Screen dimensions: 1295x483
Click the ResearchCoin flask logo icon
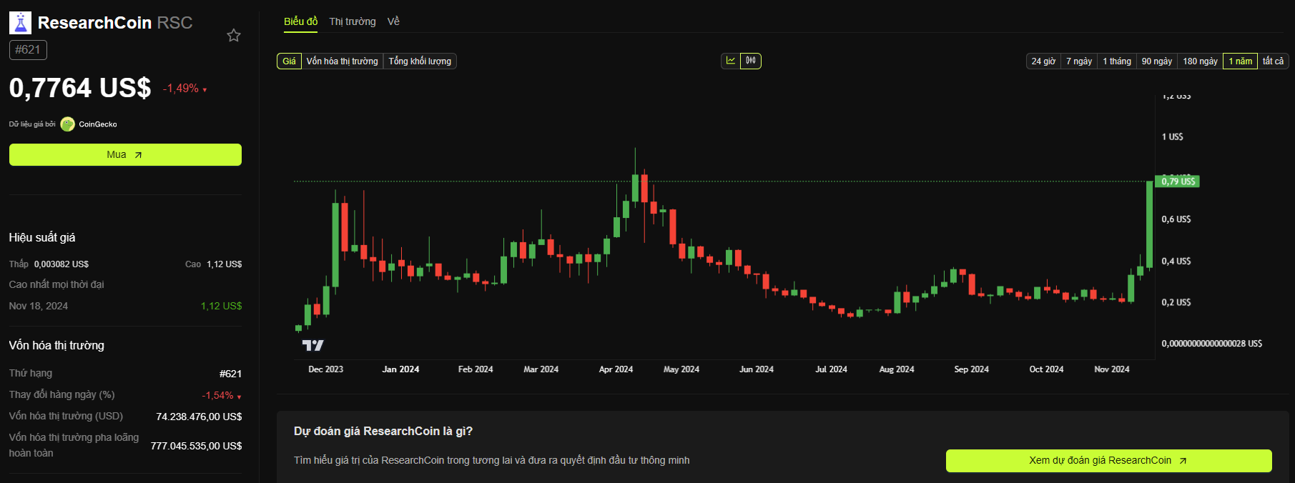[x=20, y=23]
